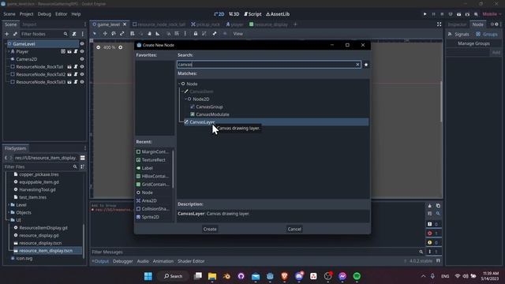This screenshot has width=505, height=284.
Task: Expand the Level folder in FileSystem
Action: [9, 205]
